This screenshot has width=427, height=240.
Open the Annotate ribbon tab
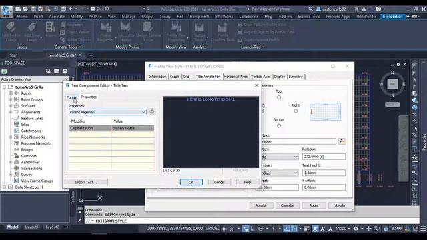tap(57, 17)
